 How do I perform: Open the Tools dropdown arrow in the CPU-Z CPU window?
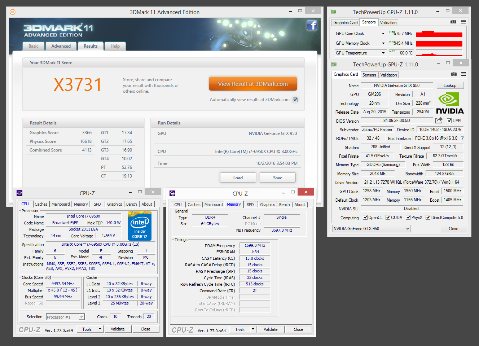tap(100, 329)
